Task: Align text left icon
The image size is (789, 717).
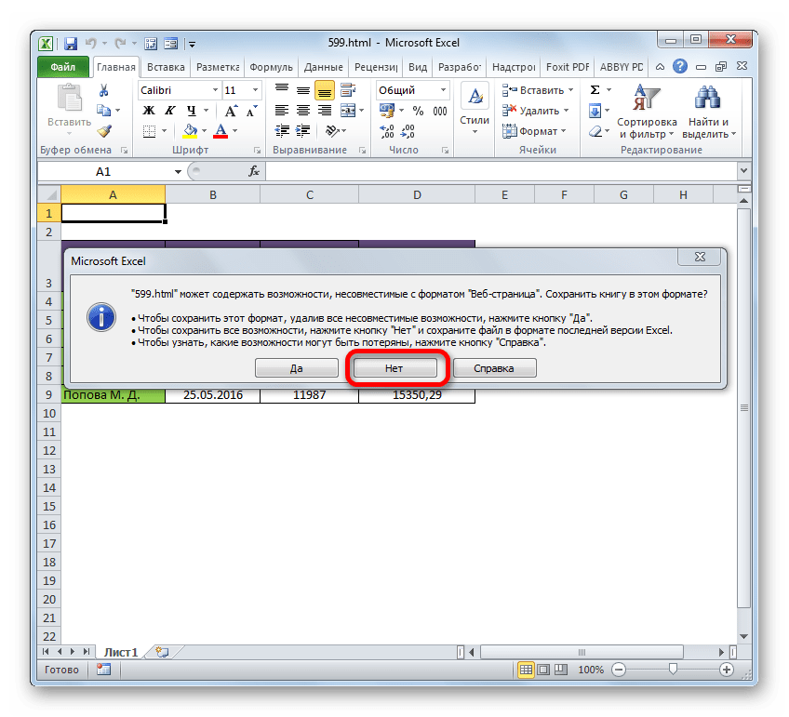Action: point(282,111)
